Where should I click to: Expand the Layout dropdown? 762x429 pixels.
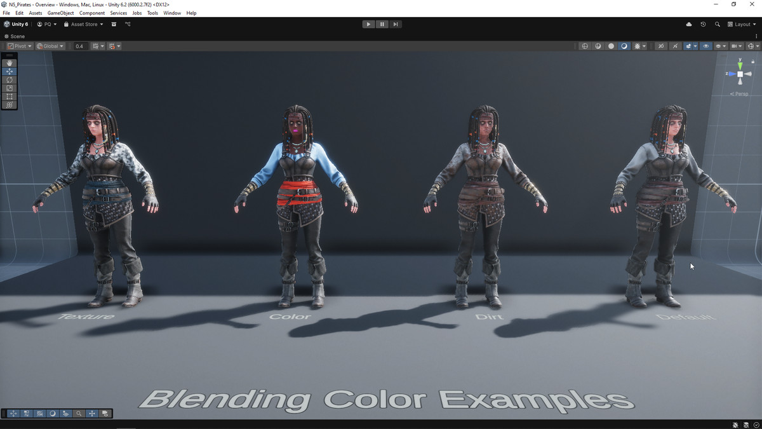click(x=742, y=24)
